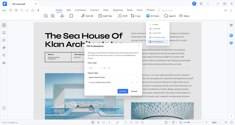Open the zoom percentage dropdown
Image resolution: width=235 pixels, height=125 pixels.
click(220, 122)
